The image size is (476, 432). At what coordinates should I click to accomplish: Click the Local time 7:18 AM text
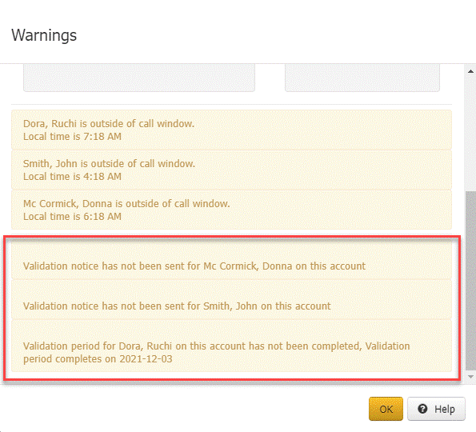pyautogui.click(x=72, y=137)
